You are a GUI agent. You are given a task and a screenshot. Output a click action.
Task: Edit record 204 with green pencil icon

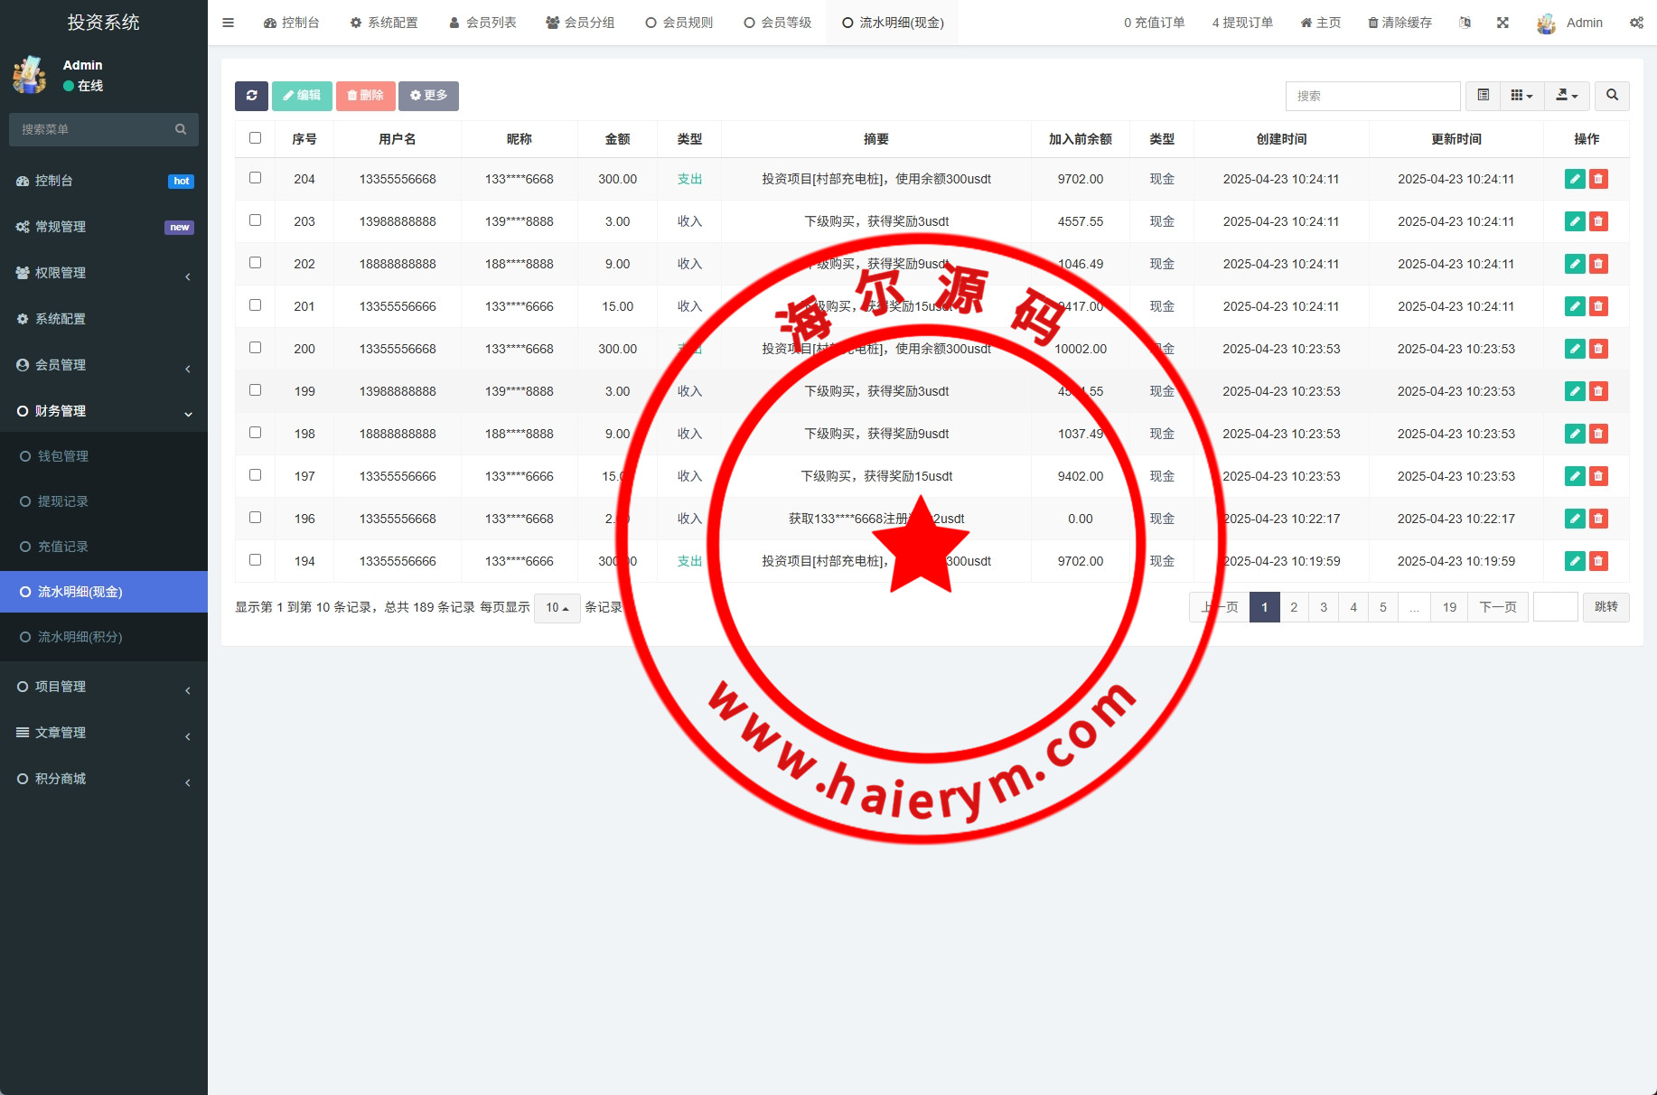click(x=1574, y=179)
